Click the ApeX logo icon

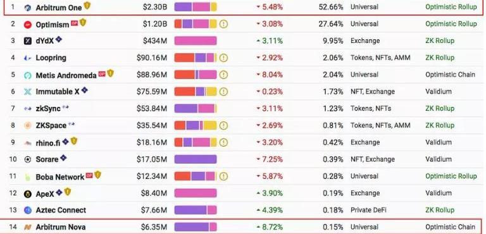[x=28, y=194]
